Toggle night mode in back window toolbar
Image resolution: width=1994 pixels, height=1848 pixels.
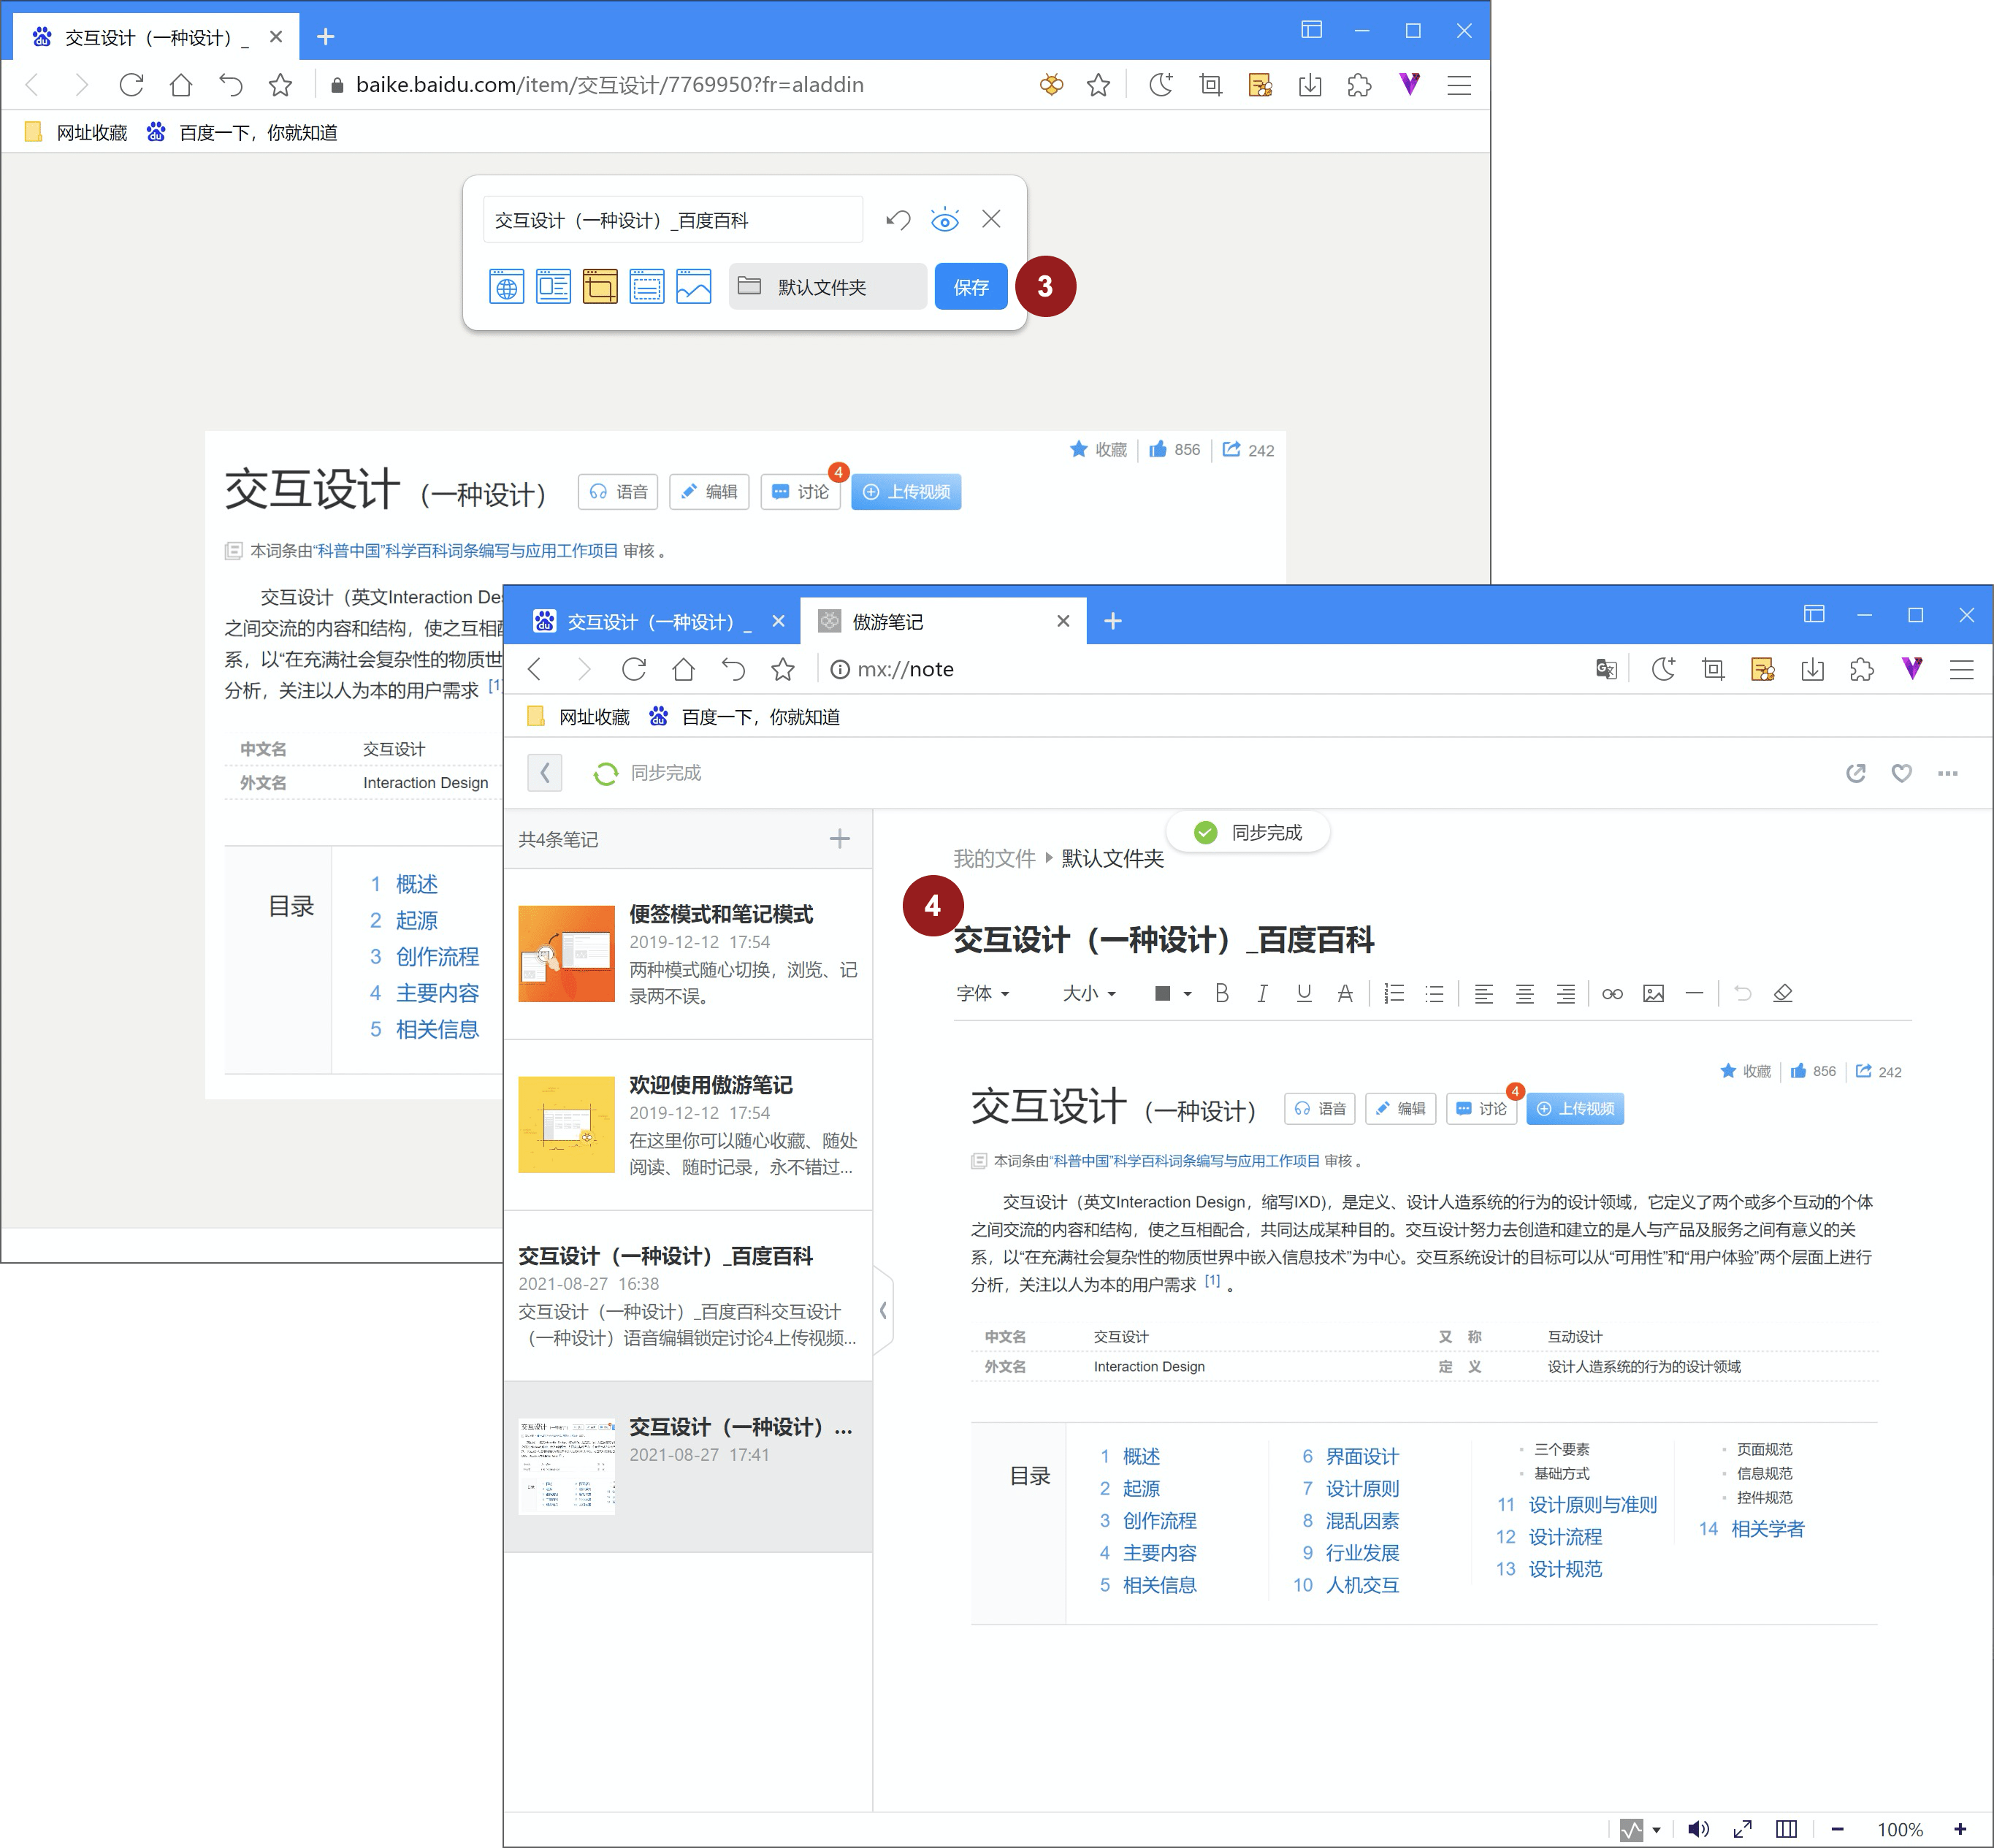click(1161, 85)
